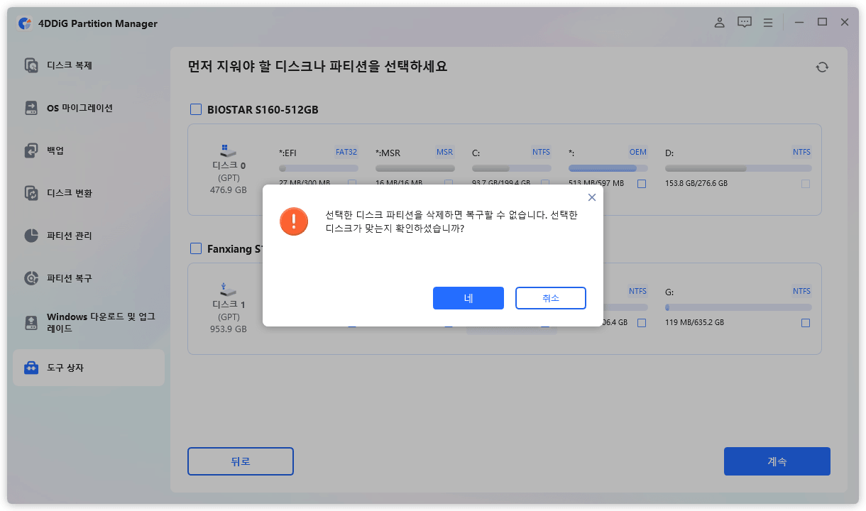The width and height of the screenshot is (866, 511).
Task: Open 백업 in the sidebar
Action: pyautogui.click(x=89, y=150)
